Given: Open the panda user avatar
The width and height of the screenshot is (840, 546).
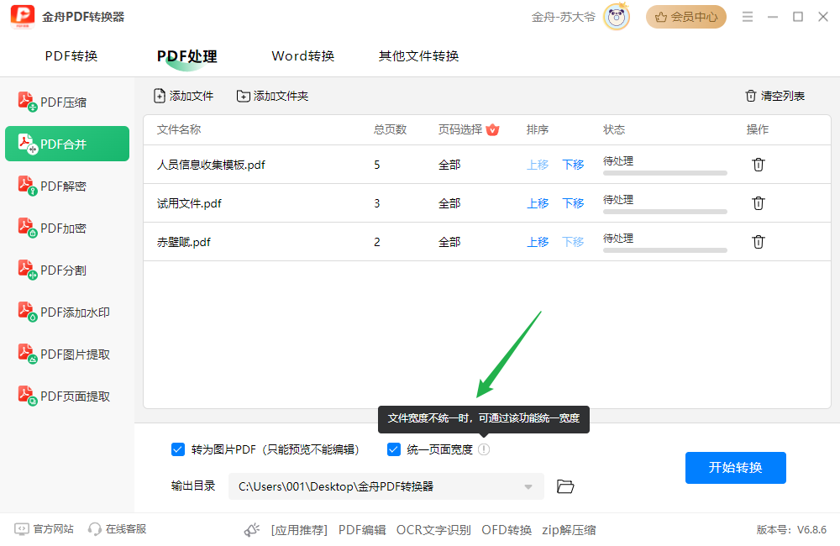Looking at the screenshot, I should click(x=617, y=17).
